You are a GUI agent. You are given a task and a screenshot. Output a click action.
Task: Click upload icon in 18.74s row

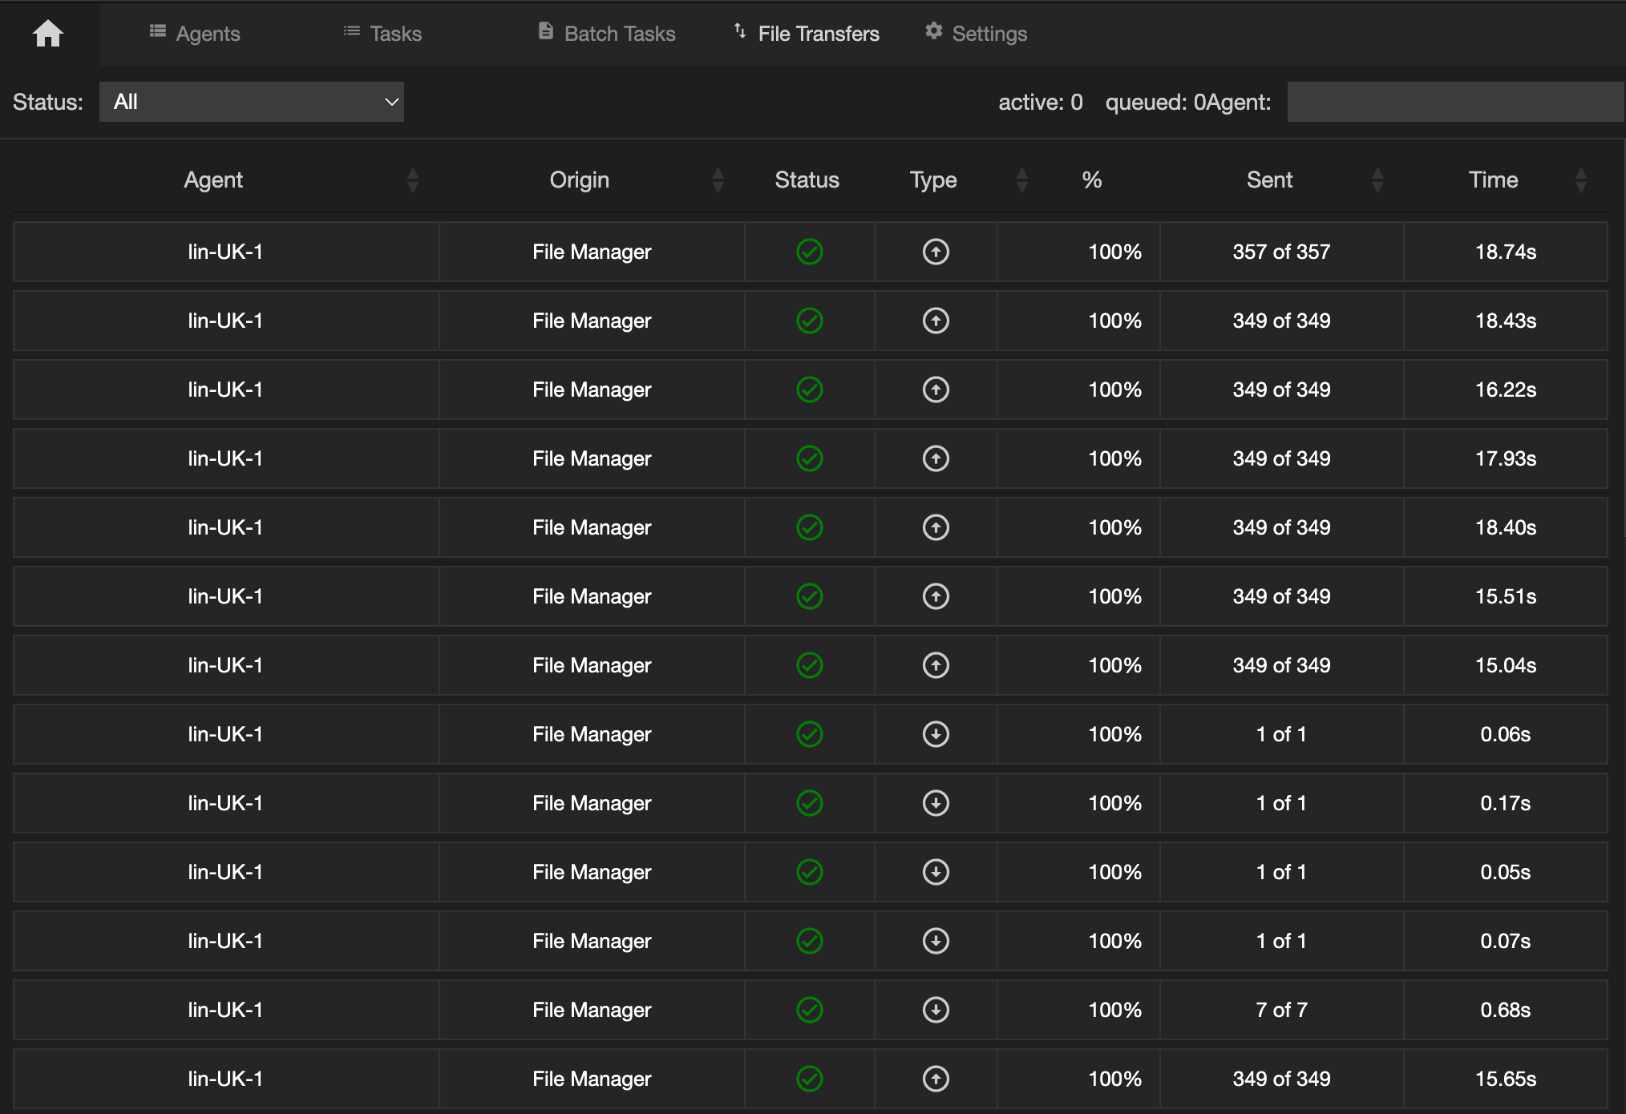936,252
